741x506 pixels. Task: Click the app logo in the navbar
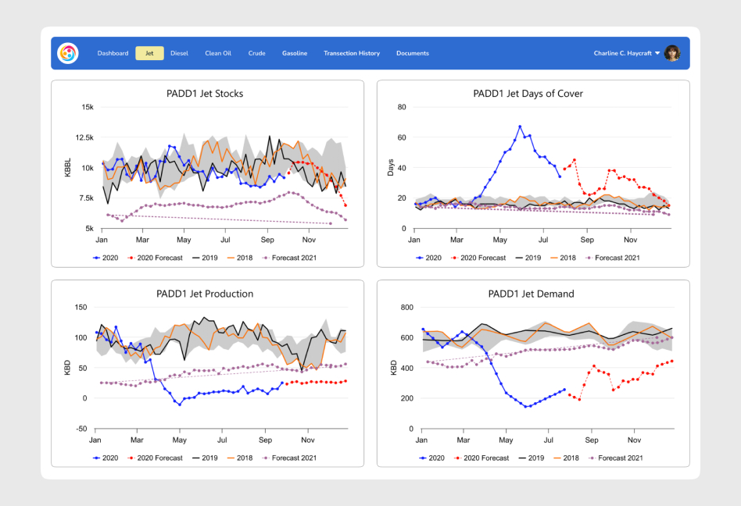(x=67, y=53)
